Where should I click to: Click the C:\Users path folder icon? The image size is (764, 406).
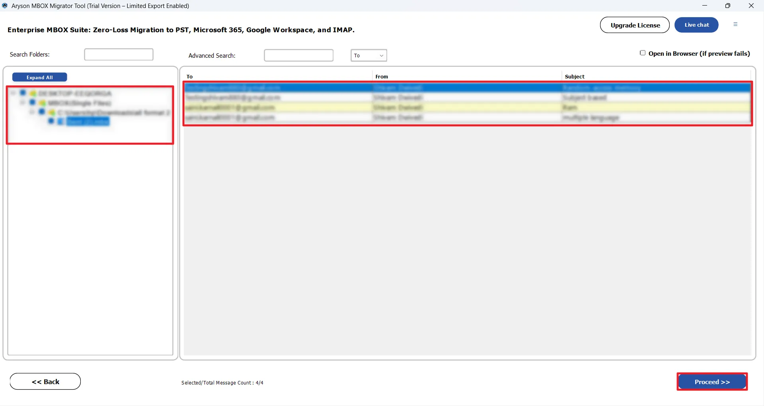pyautogui.click(x=52, y=113)
